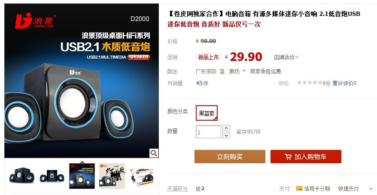The image size is (377, 195).
Task: Increase quantity with the up arrow
Action: click(226, 128)
